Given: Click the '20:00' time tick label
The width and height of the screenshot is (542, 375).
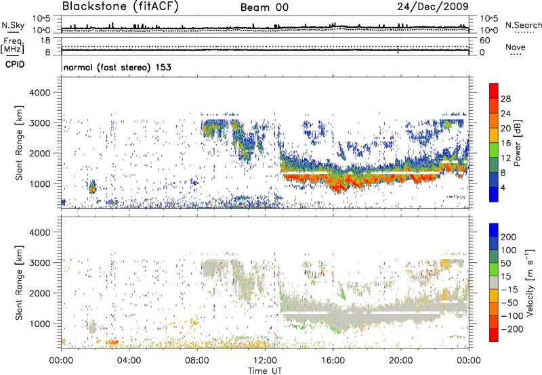Looking at the screenshot, I should [400, 361].
